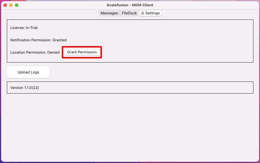Click the Version 1.1.0(22) label
260x163 pixels.
(x=25, y=88)
